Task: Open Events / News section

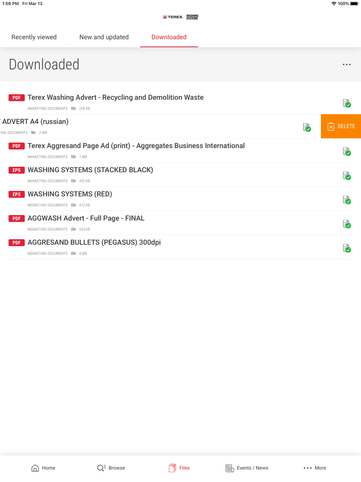Action: pos(247,468)
